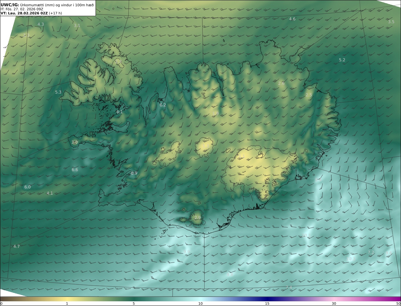Click the '5.3' value label
The width and height of the screenshot is (401, 306).
coord(58,92)
